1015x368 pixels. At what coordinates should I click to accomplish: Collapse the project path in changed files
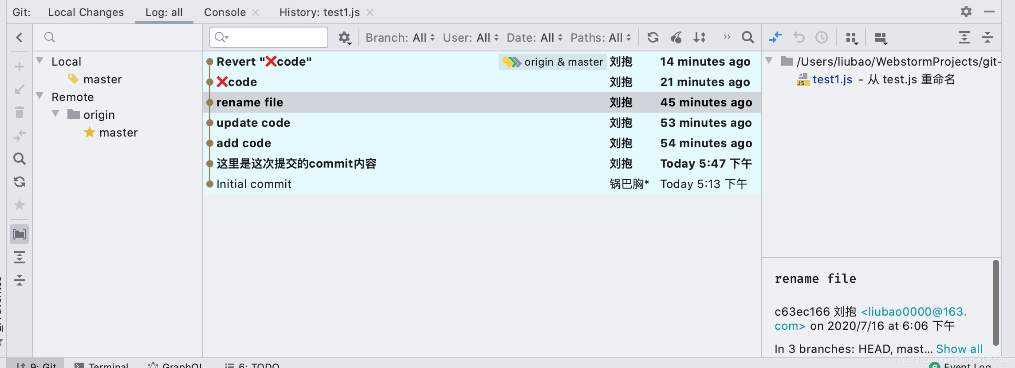(769, 60)
